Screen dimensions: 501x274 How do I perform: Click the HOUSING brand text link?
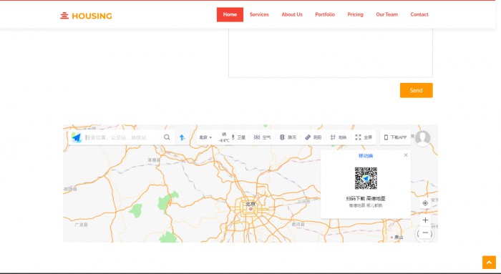(x=92, y=16)
